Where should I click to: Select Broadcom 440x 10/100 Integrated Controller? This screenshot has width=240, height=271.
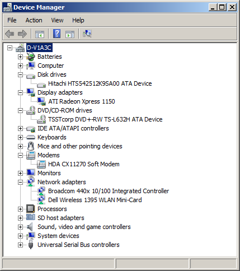pos(109,191)
